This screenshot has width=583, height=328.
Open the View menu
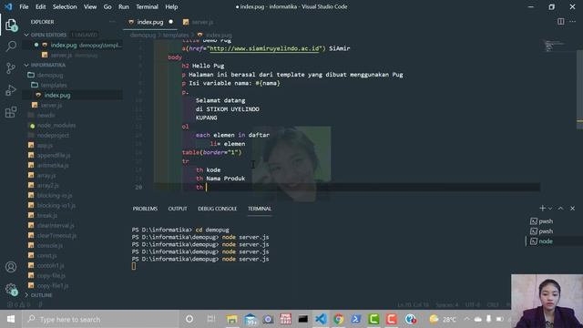pyautogui.click(x=90, y=6)
